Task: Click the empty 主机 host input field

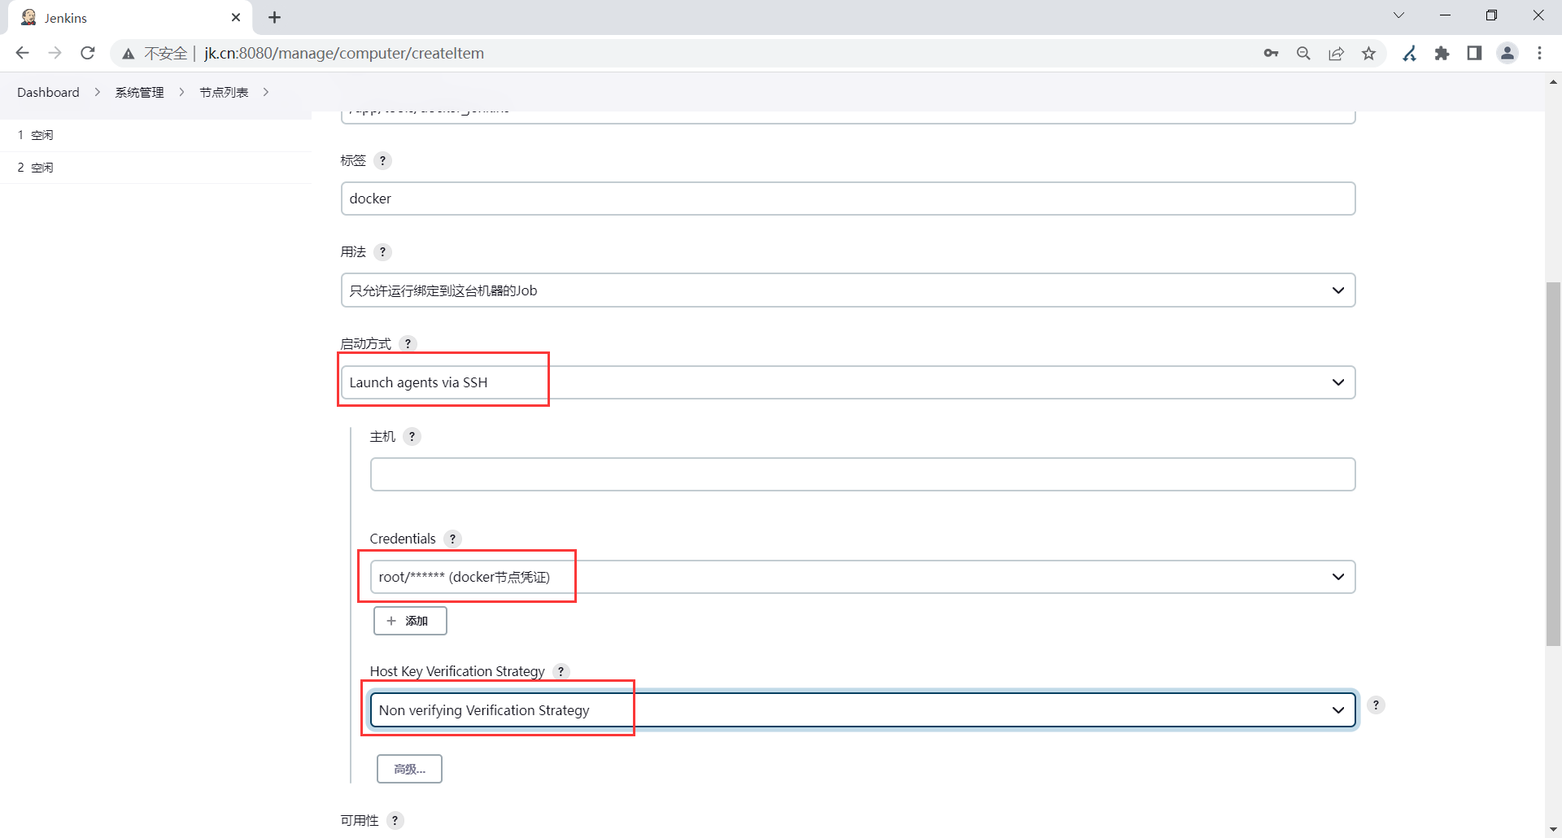Action: coord(862,474)
